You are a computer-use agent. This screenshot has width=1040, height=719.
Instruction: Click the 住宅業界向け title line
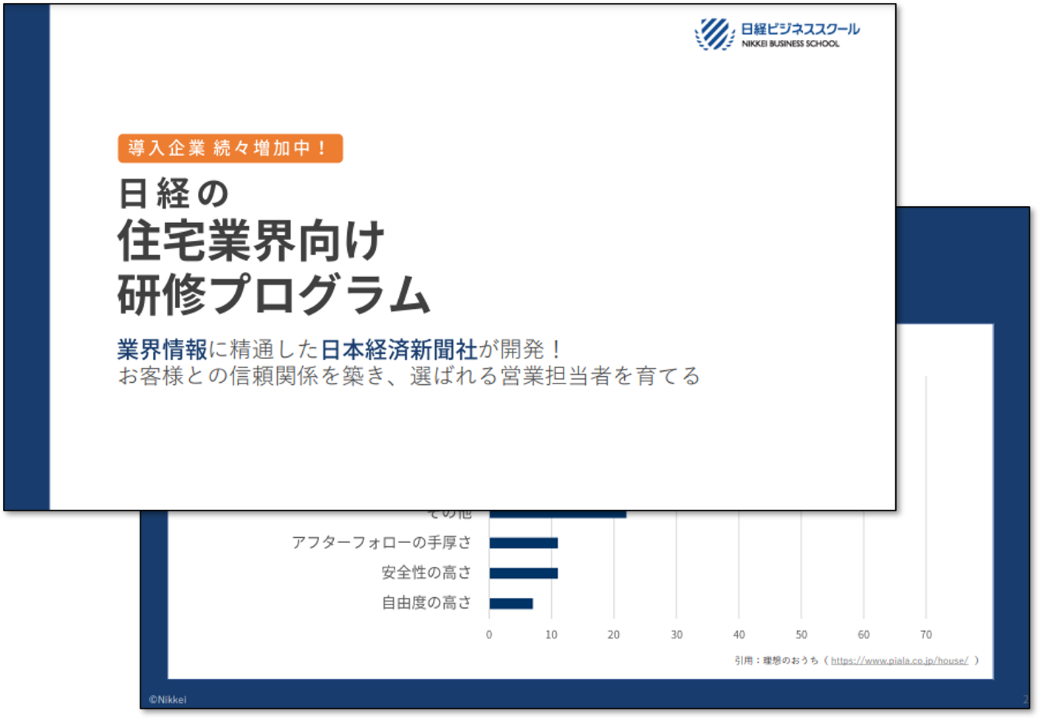[251, 242]
